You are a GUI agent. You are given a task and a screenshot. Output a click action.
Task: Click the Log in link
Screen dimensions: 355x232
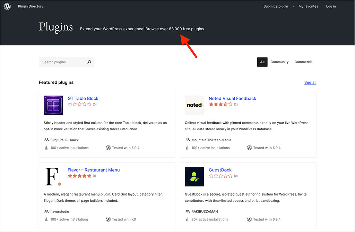331,6
